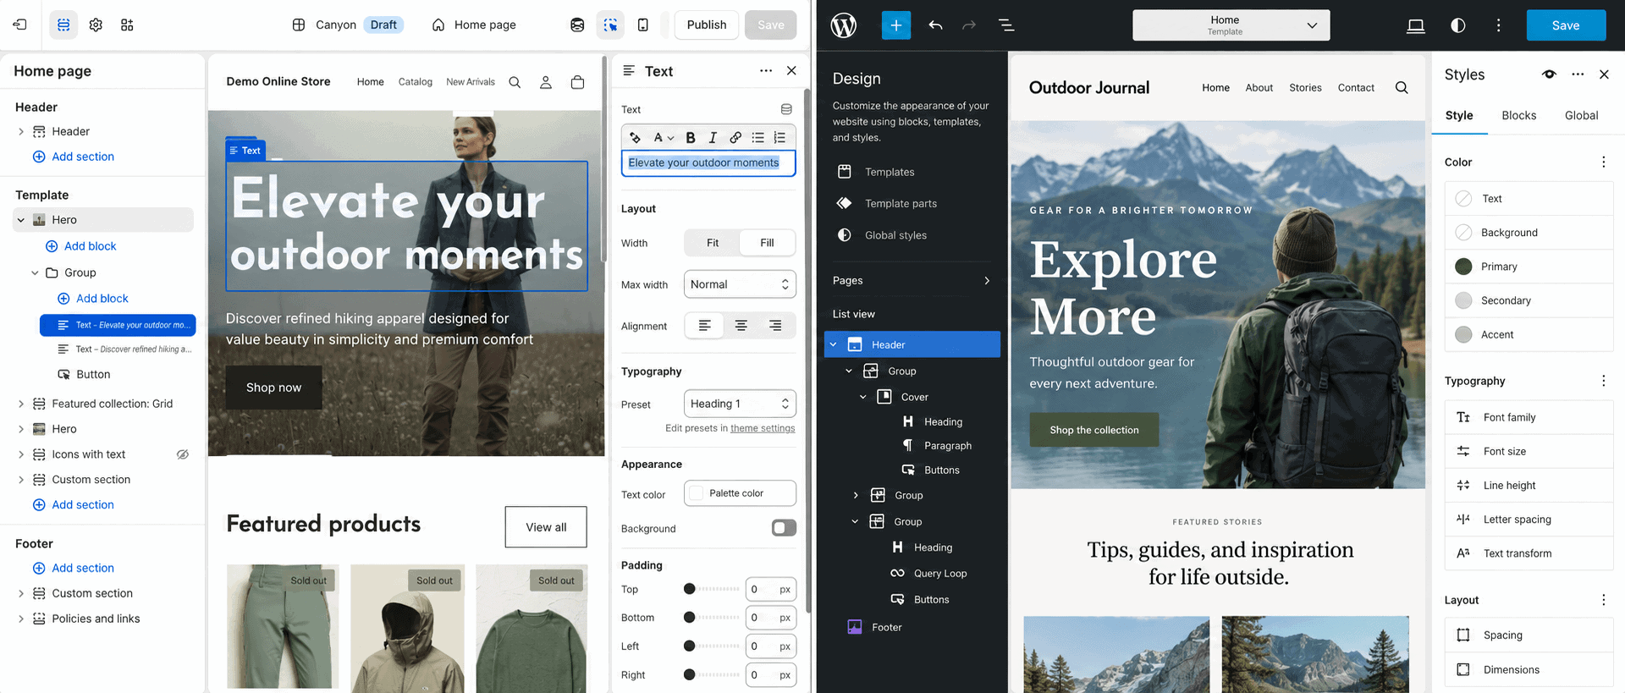Set Width to Fit
1625x693 pixels.
point(713,243)
